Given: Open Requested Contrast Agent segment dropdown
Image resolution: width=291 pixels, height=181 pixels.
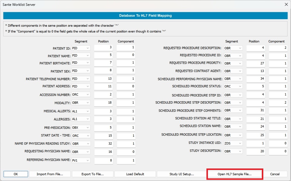Looking at the screenshot, I should pyautogui.click(x=233, y=71).
